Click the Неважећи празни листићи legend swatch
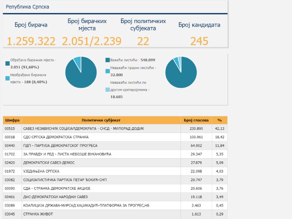The height and width of the screenshot is (219, 292). coord(108,71)
